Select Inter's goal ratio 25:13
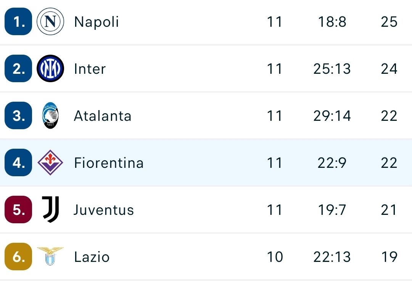 click(x=332, y=69)
